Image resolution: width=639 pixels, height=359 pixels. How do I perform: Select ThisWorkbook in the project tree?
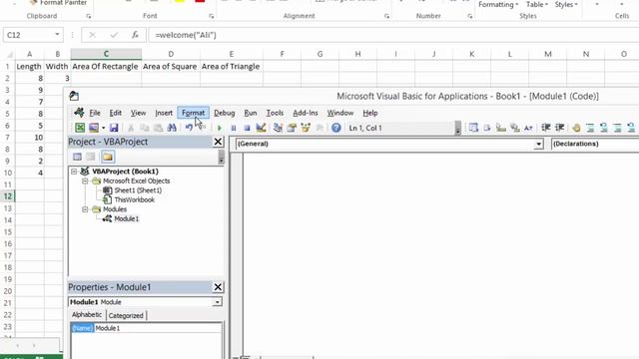pyautogui.click(x=134, y=199)
